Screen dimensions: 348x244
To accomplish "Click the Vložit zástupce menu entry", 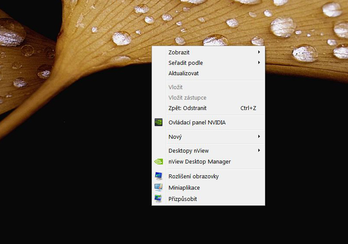I will tap(187, 97).
